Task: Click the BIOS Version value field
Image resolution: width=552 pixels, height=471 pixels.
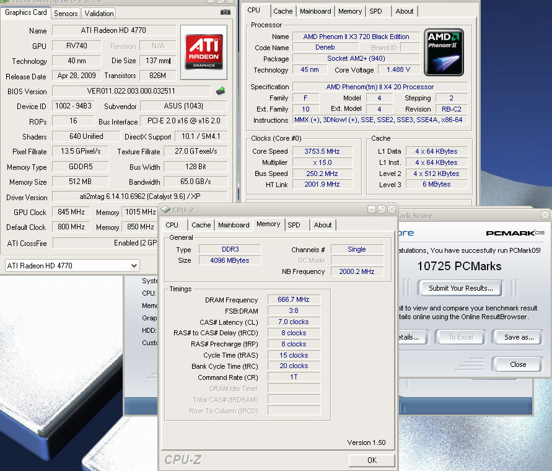Action: pos(131,91)
